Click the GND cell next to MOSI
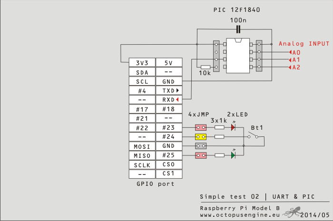The width and height of the screenshot is (333, 221). tap(169, 146)
